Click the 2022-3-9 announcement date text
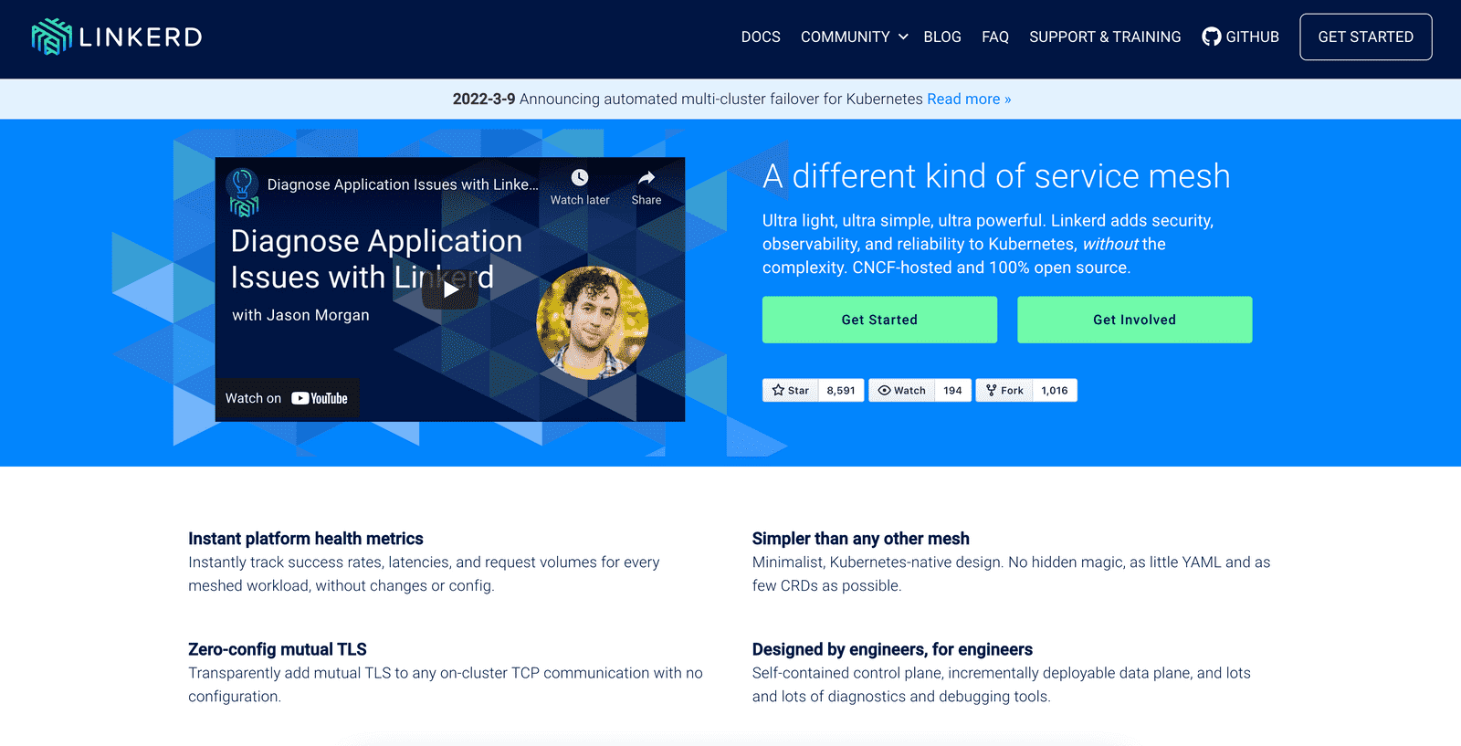The width and height of the screenshot is (1461, 746). tap(484, 99)
